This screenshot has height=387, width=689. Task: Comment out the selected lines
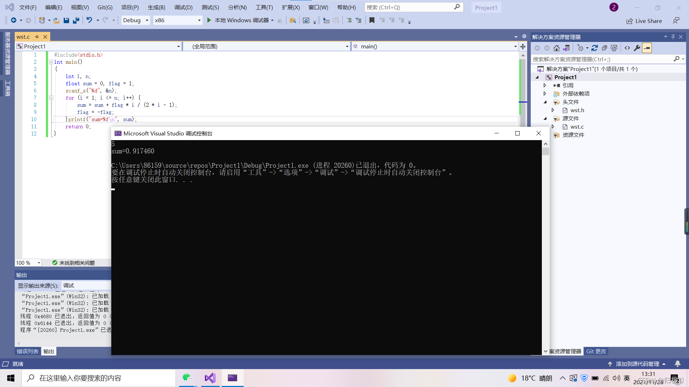pos(349,20)
